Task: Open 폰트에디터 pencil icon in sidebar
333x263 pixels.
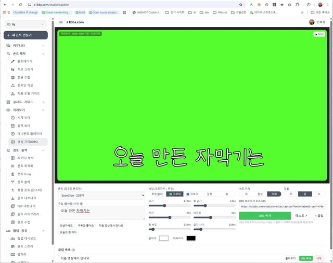Action: pyautogui.click(x=12, y=61)
